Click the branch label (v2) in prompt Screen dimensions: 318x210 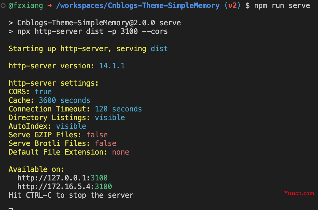[233, 6]
